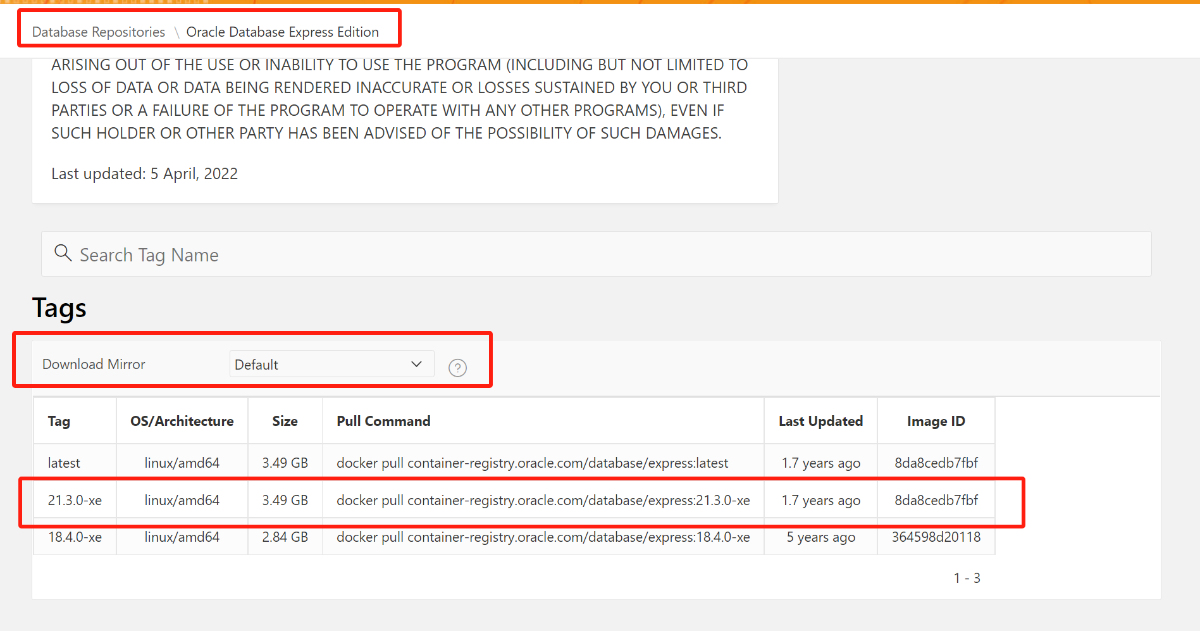This screenshot has width=1200, height=631.
Task: Click the Image ID column header
Action: (936, 422)
